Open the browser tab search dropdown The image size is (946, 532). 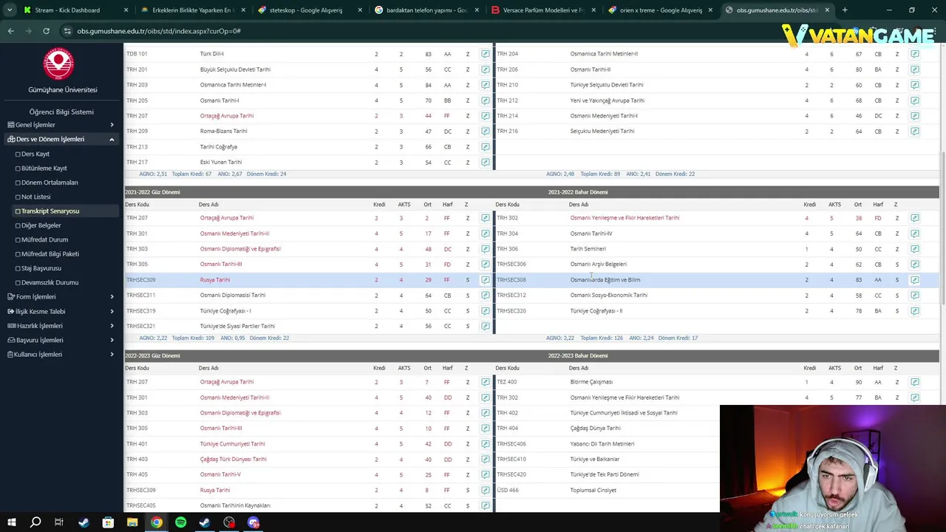tap(10, 10)
